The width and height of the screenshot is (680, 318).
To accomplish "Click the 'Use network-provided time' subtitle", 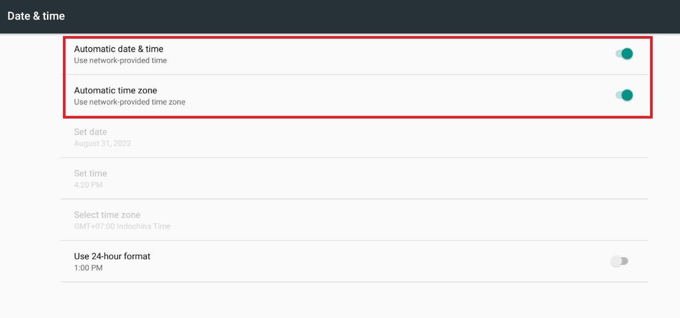I will 120,60.
